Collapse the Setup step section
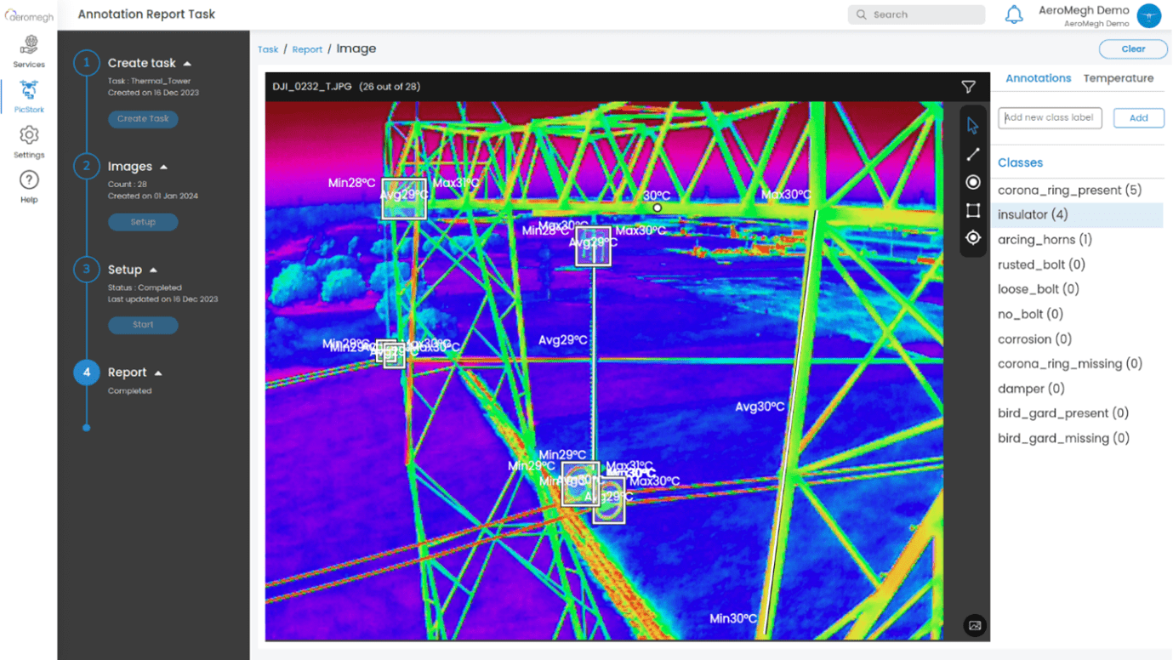 pos(153,270)
